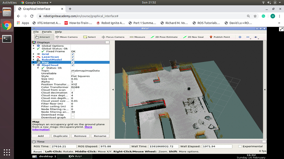Pick the Measure tool
Image resolution: width=284 pixels, height=159 pixels.
[x=138, y=37]
